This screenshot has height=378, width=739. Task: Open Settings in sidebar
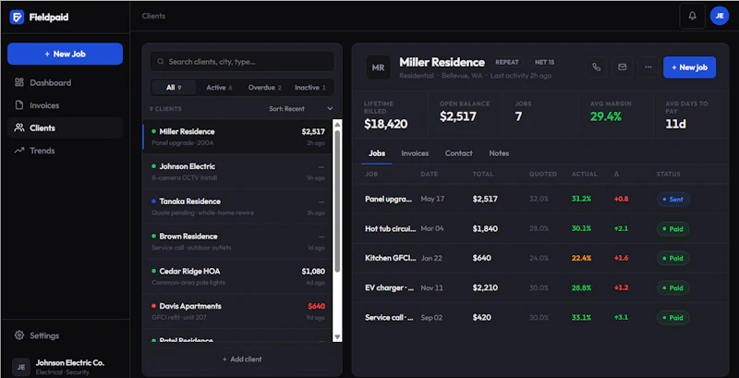click(65, 335)
